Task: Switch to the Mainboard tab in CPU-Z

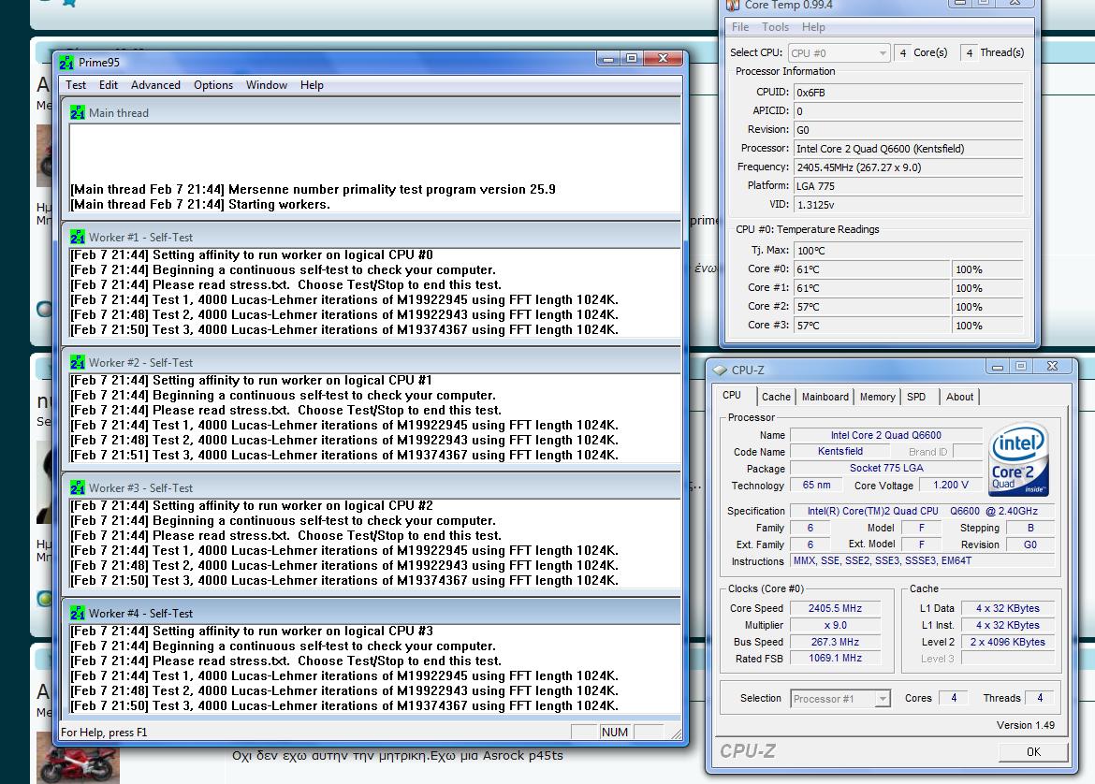Action: coord(825,397)
